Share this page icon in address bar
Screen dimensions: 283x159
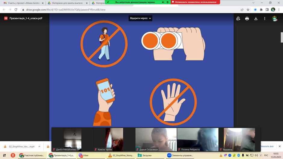click(x=242, y=10)
